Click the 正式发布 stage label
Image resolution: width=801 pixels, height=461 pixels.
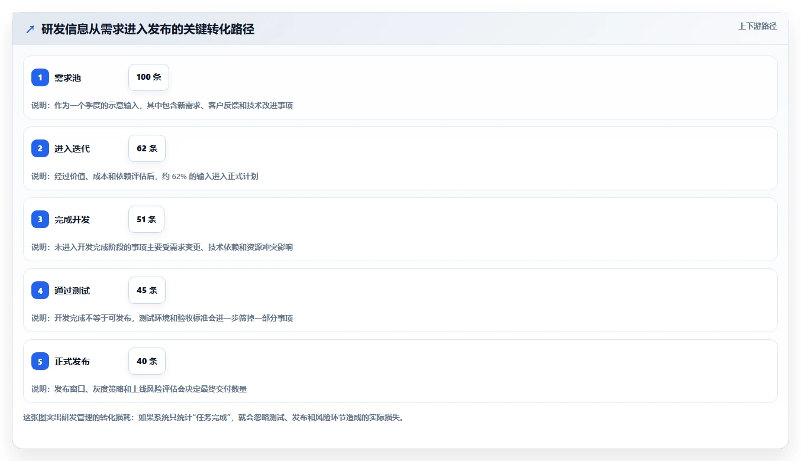coord(72,361)
